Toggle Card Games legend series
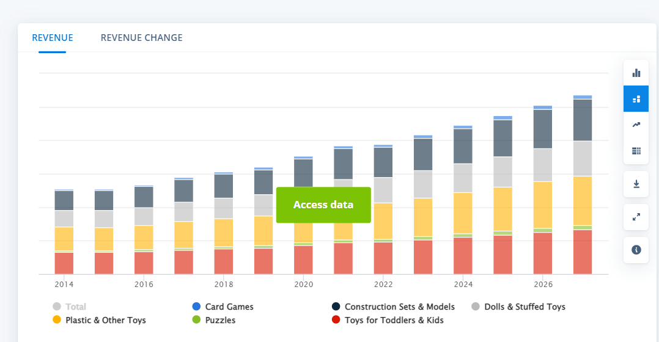 pos(223,307)
